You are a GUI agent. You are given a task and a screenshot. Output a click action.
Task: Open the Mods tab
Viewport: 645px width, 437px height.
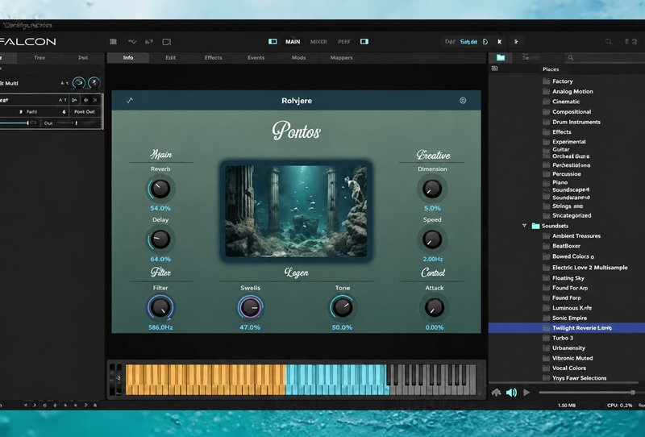click(298, 57)
